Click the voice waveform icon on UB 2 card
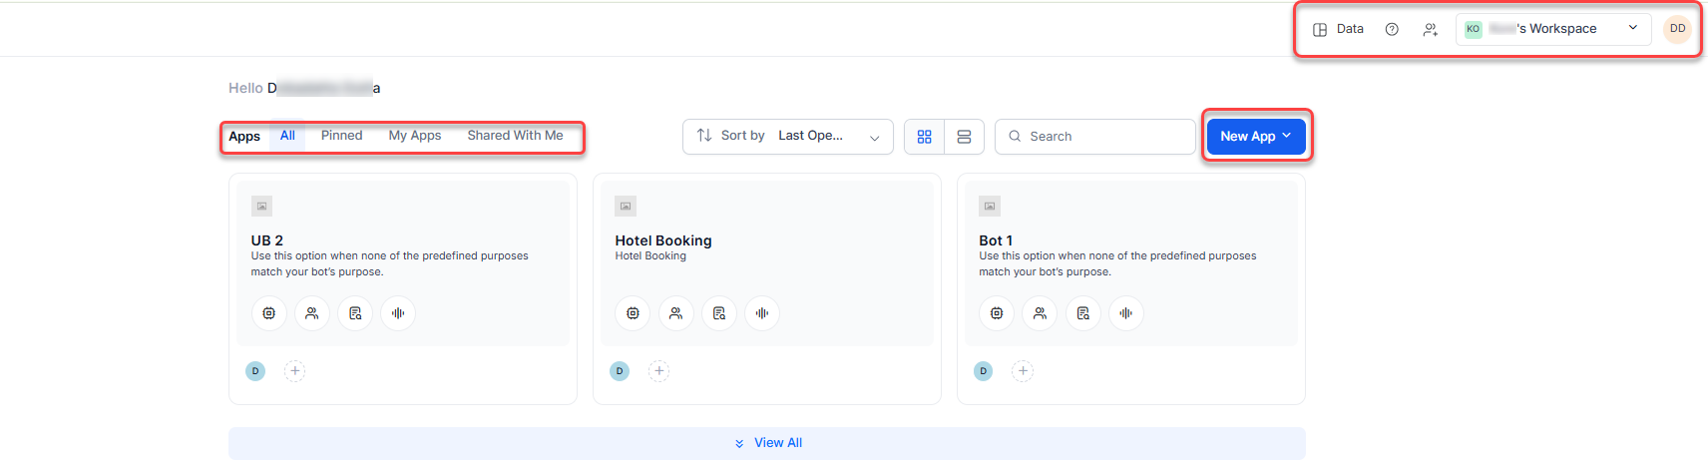The width and height of the screenshot is (1708, 471). click(x=398, y=313)
